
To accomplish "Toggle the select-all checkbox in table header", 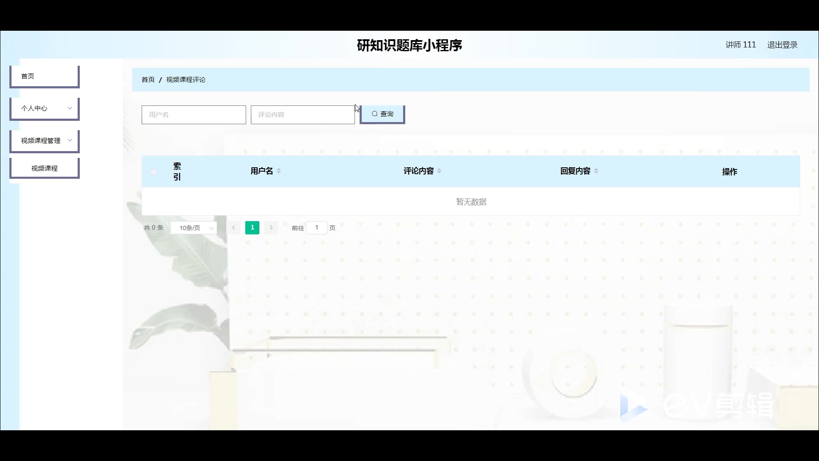I will [154, 172].
